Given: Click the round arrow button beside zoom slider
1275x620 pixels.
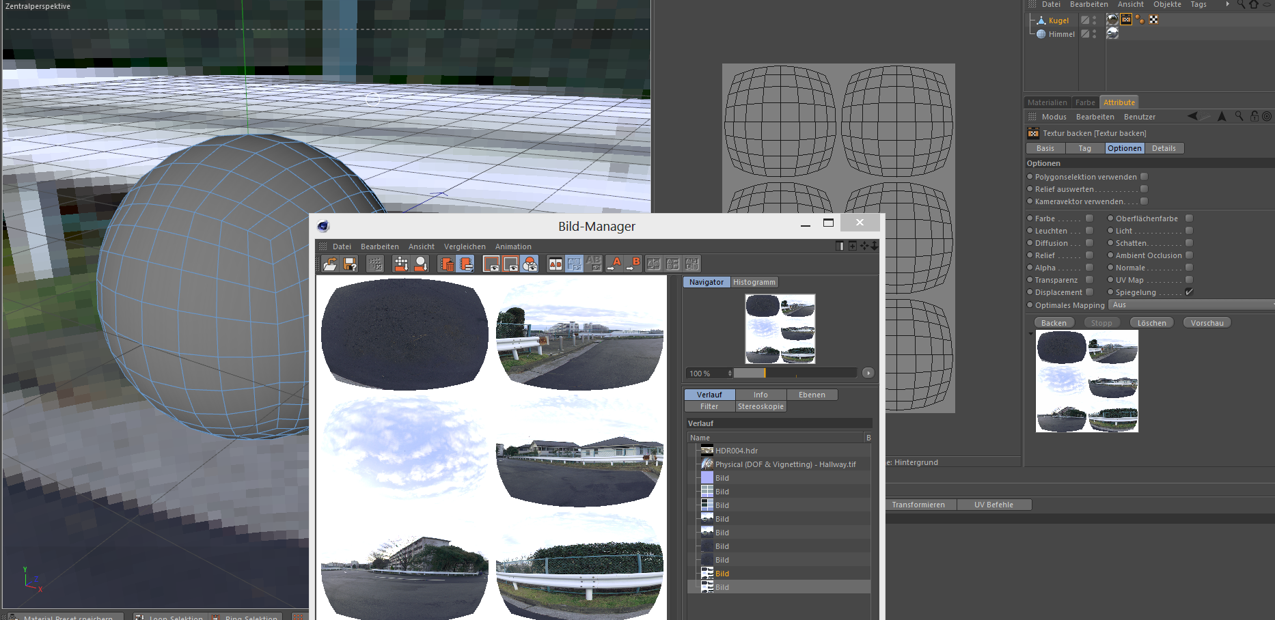Looking at the screenshot, I should coord(868,373).
